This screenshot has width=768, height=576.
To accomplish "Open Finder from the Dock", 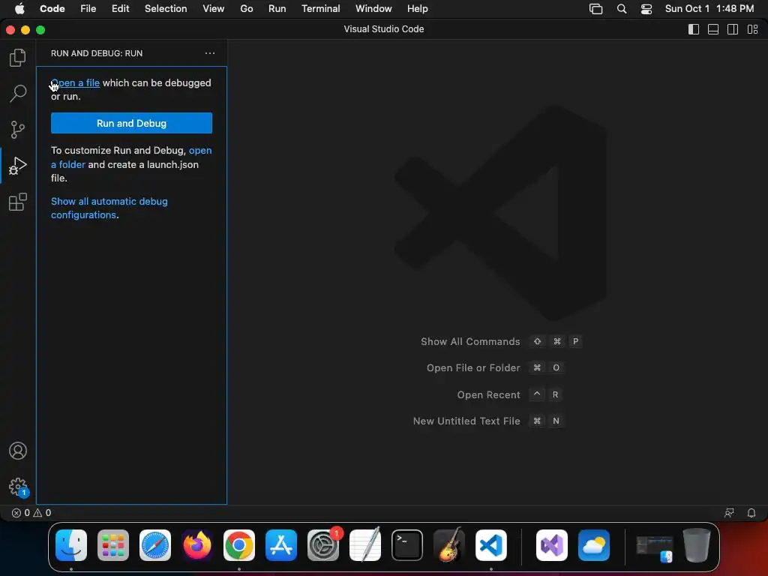I will (71, 545).
